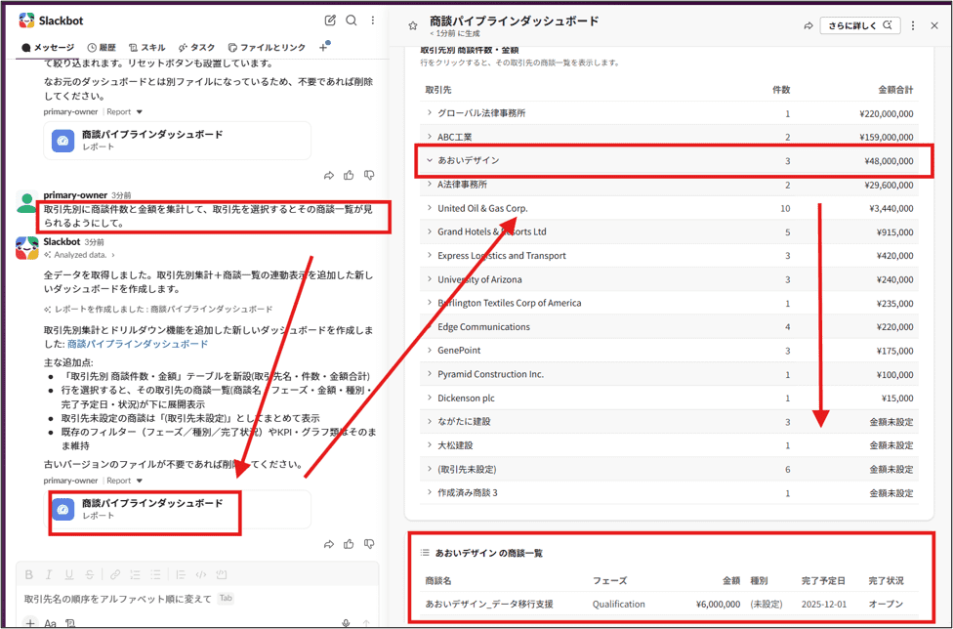Image resolution: width=953 pixels, height=629 pixels.
Task: Click the search magnifier in Slackbot header
Action: click(x=352, y=21)
